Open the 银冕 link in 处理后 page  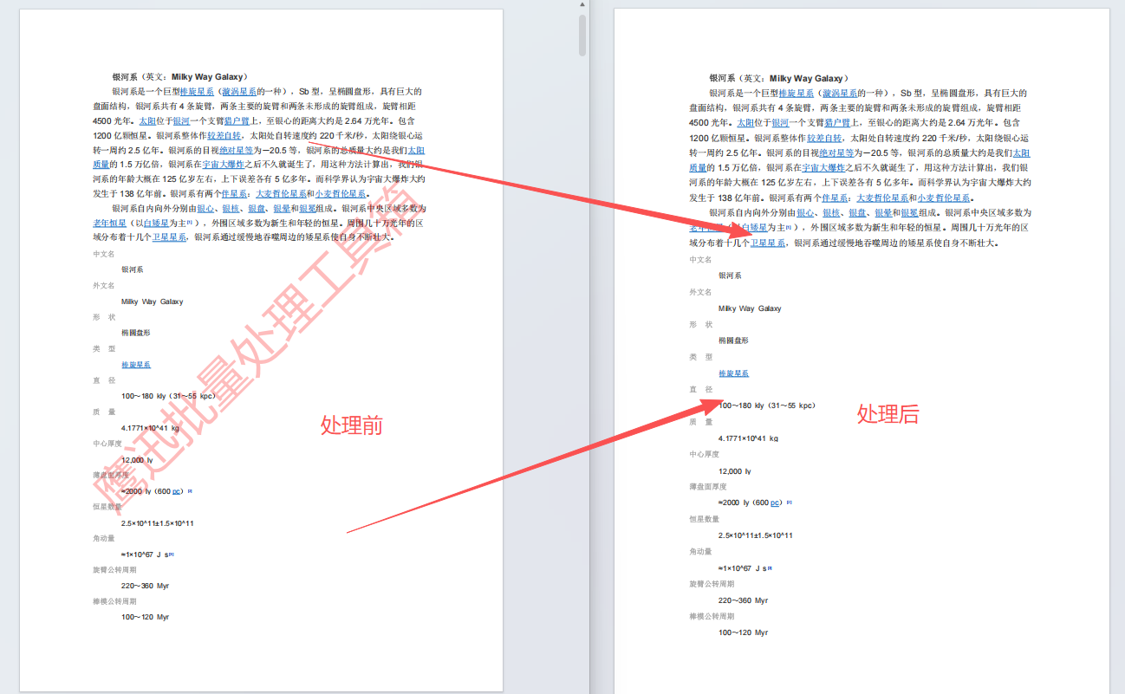point(909,212)
